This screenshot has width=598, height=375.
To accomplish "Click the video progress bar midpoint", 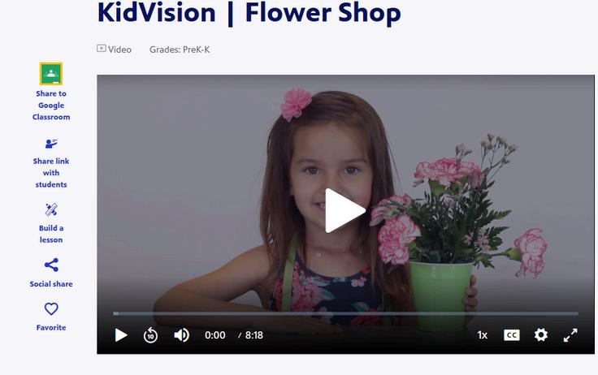I will (x=345, y=313).
